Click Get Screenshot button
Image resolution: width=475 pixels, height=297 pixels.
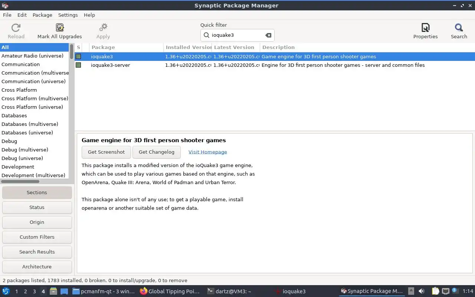pos(106,152)
